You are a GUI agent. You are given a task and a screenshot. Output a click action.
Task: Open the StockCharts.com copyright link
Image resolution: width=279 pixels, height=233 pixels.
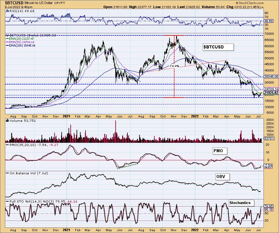(250, 3)
